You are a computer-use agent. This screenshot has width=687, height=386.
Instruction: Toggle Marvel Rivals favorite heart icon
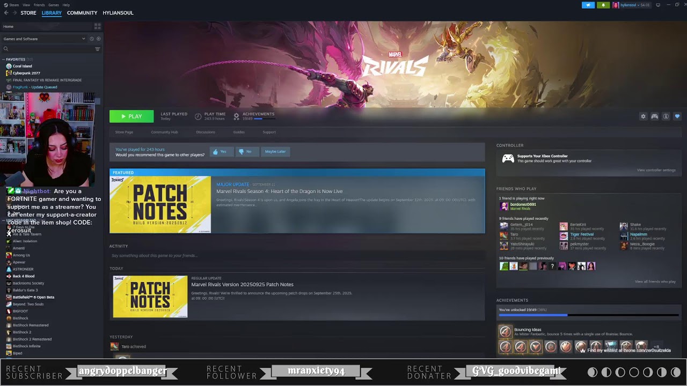[x=677, y=116]
